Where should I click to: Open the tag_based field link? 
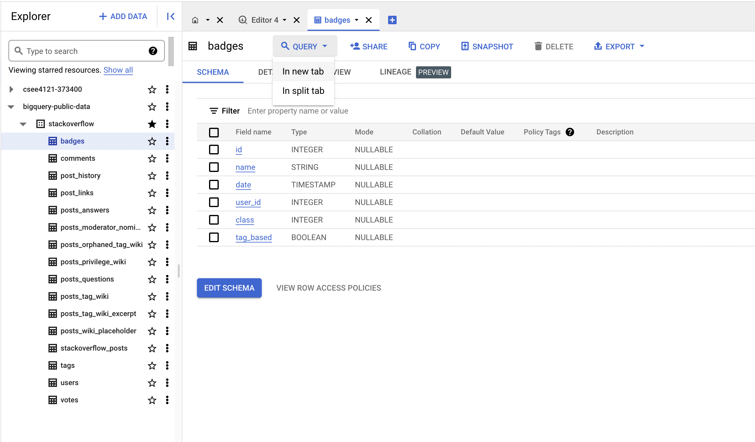point(254,237)
